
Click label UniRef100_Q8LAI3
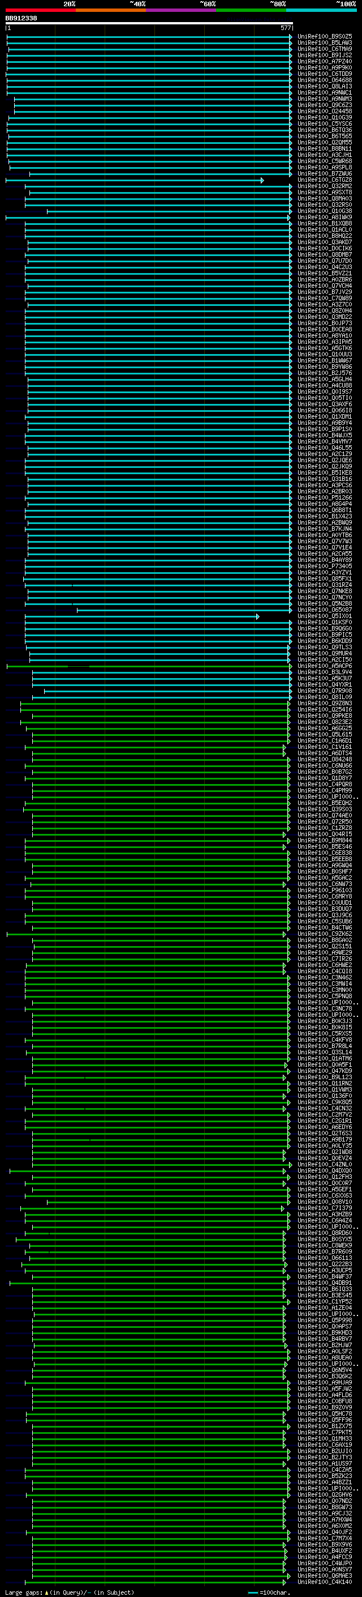point(324,86)
